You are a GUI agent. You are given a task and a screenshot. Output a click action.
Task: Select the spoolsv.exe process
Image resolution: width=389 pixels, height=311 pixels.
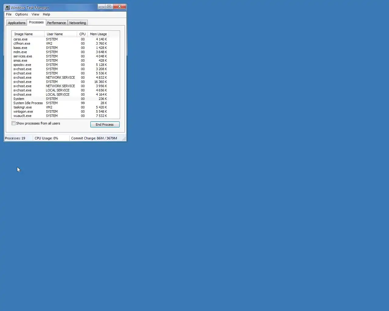[x=60, y=65]
